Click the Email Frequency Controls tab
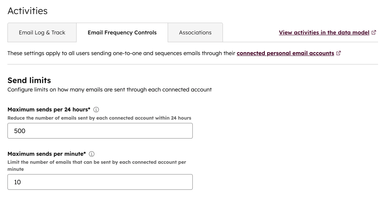 point(122,32)
